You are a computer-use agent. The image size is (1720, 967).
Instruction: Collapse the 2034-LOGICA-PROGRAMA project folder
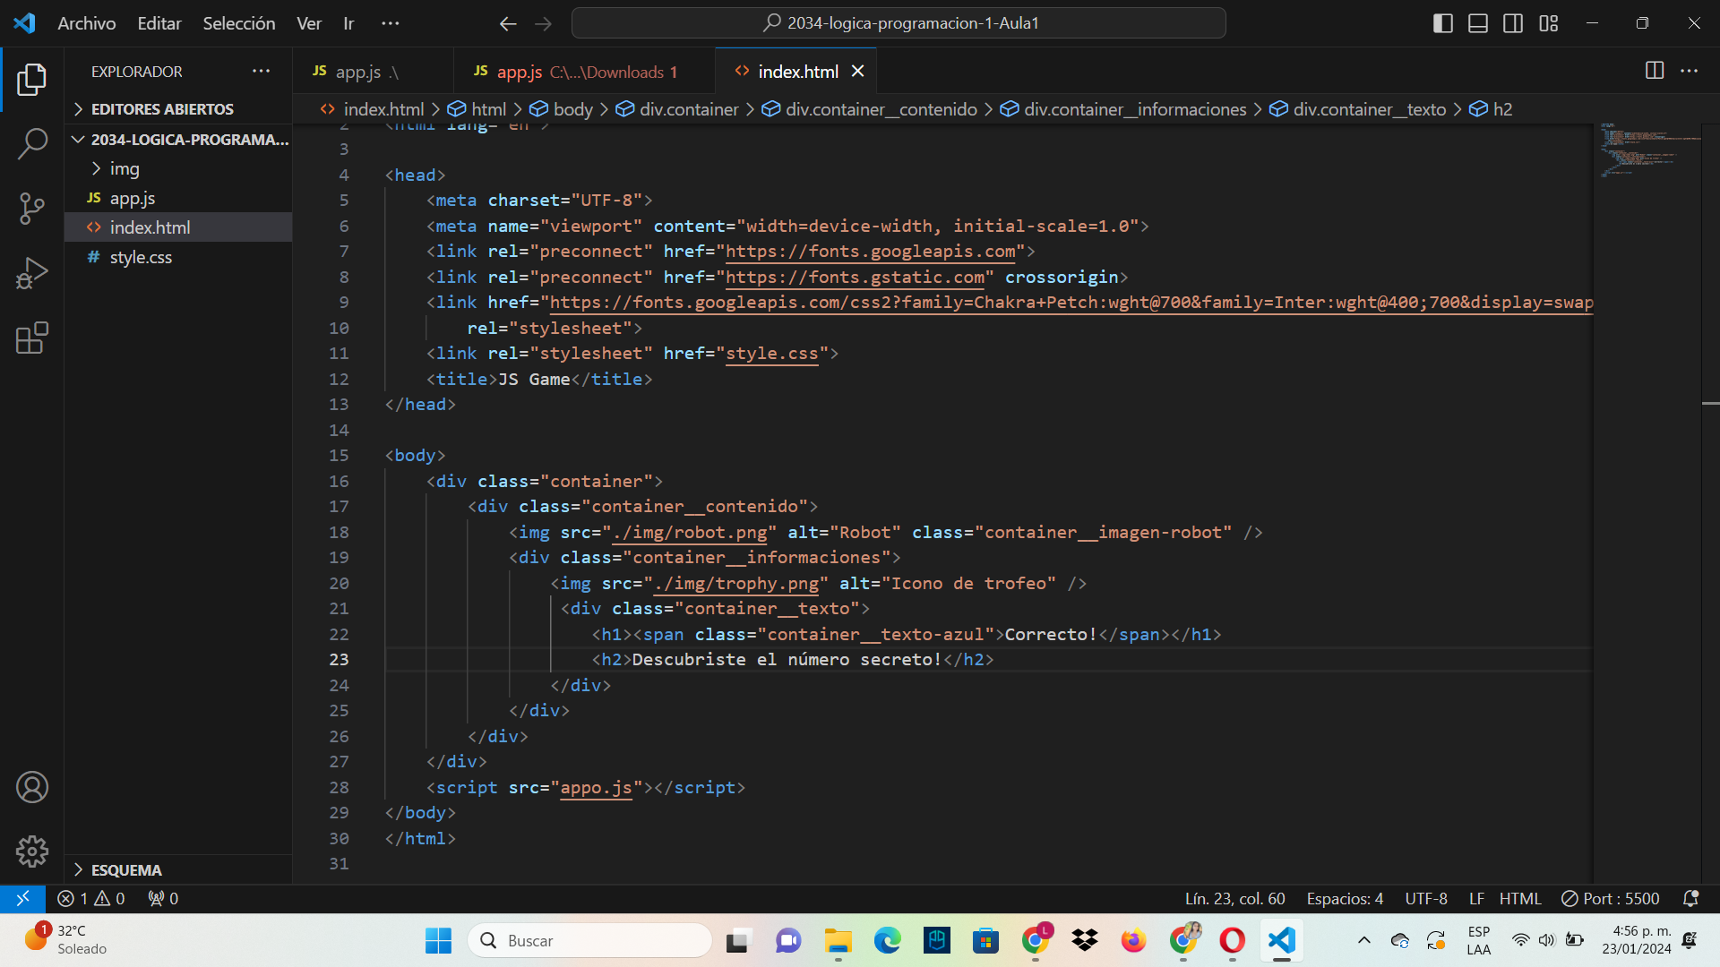click(x=179, y=139)
